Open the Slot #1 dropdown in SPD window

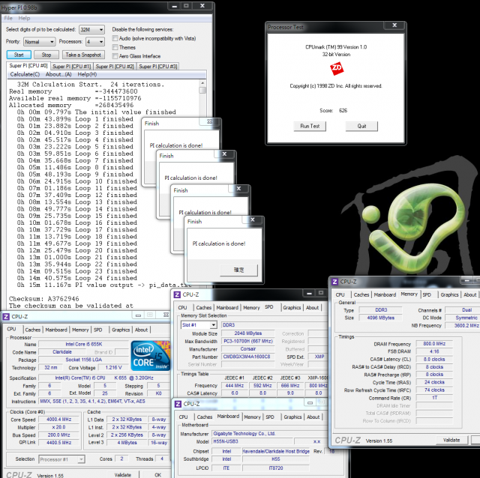tap(213, 324)
